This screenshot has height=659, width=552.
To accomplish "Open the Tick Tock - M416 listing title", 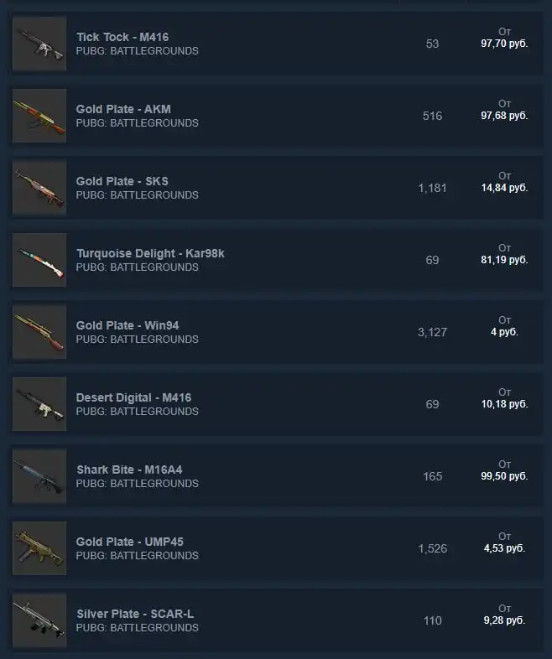I will 122,37.
